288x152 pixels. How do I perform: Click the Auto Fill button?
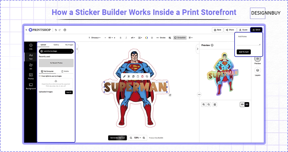[69, 92]
